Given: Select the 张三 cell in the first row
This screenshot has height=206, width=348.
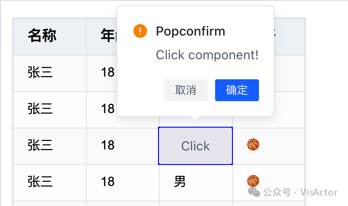Looking at the screenshot, I should click(x=40, y=72).
